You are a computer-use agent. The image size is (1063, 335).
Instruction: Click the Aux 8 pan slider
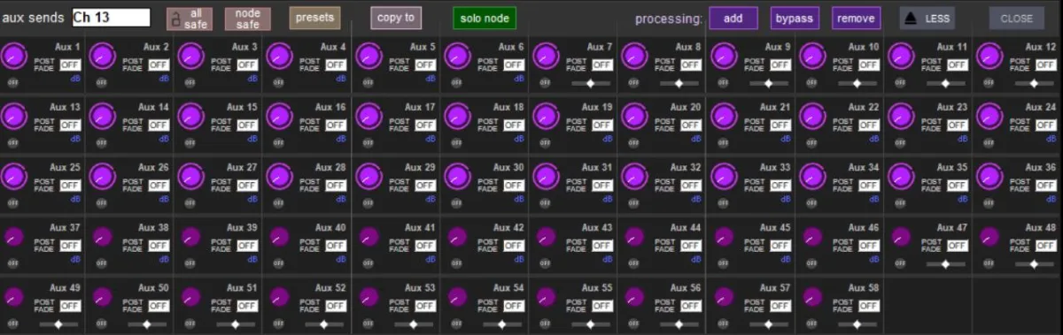pos(679,83)
